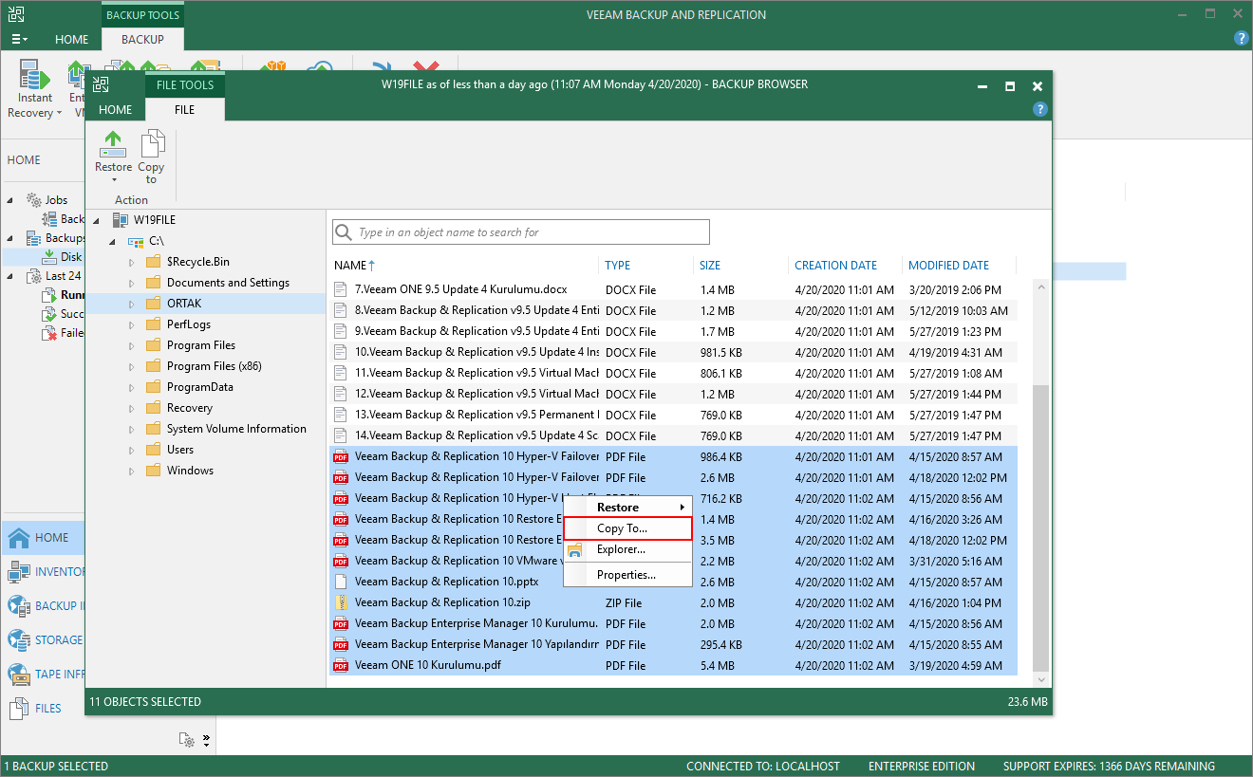The width and height of the screenshot is (1253, 777).
Task: Select Jobs node in main window tree
Action: 55,200
